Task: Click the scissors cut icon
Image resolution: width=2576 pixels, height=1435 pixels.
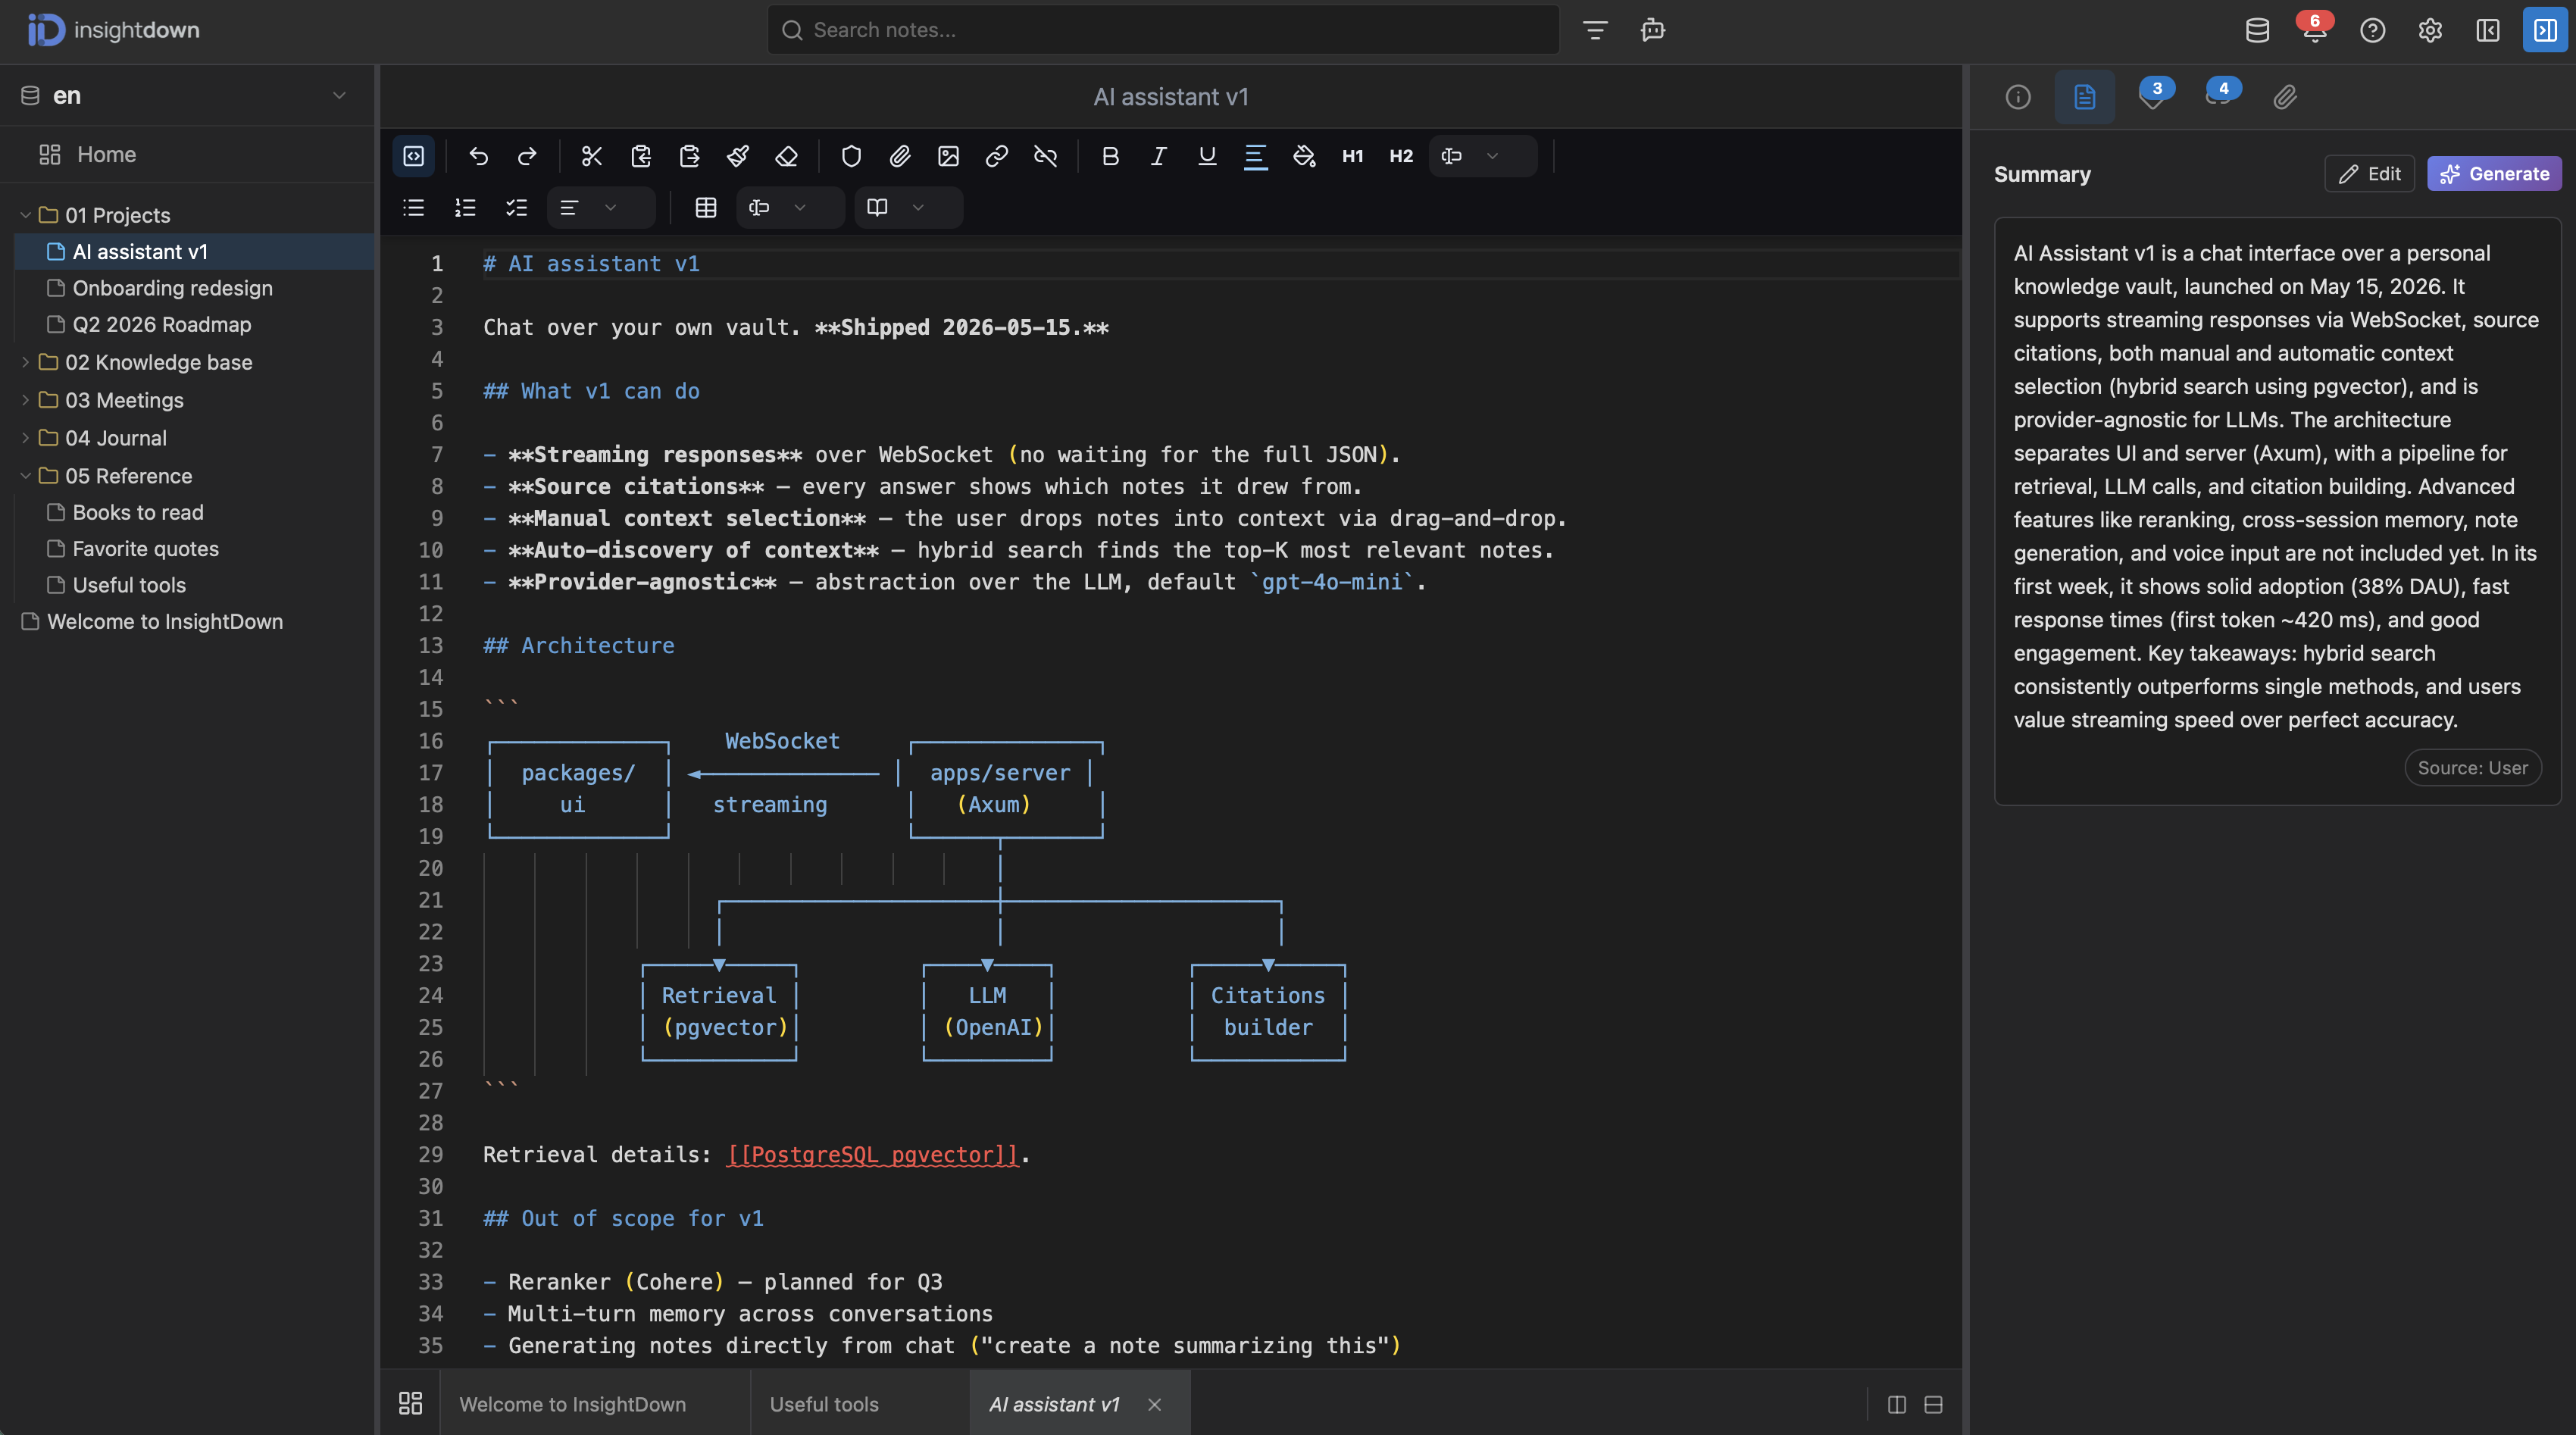Action: pyautogui.click(x=592, y=156)
